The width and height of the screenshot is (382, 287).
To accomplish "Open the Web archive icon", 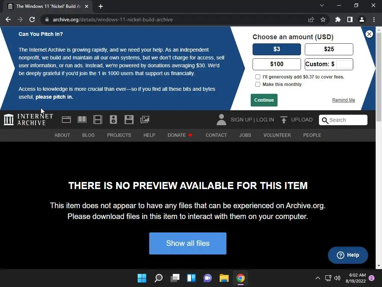I will coord(66,120).
